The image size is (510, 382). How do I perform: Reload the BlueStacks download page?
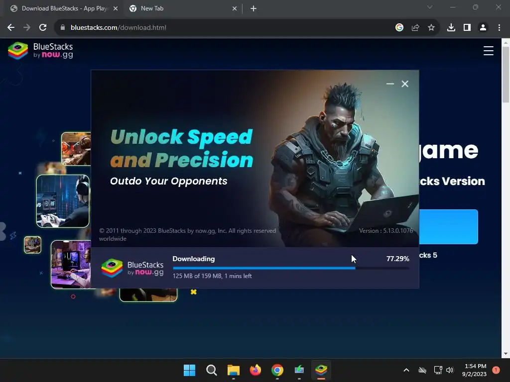43,28
